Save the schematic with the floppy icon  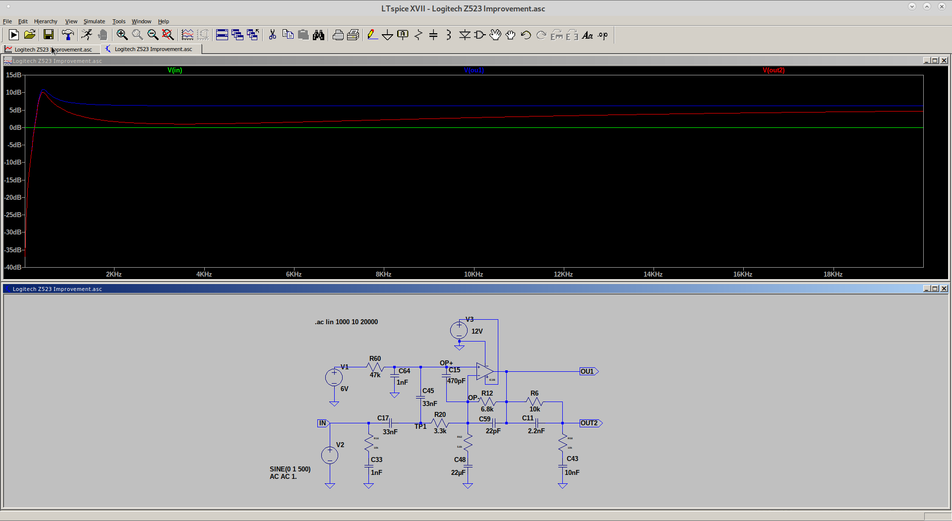pos(48,35)
